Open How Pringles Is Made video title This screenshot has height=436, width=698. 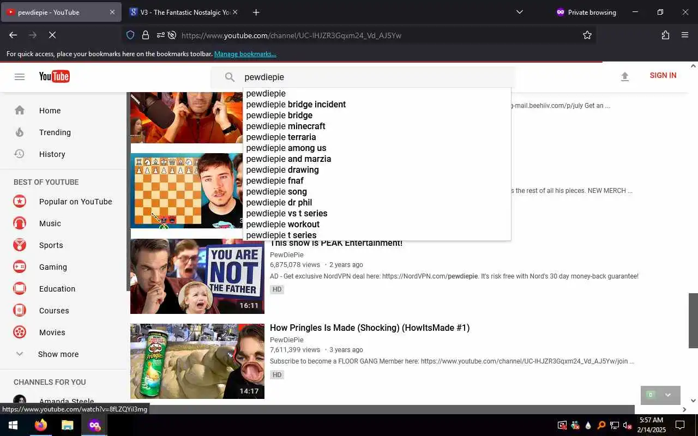[370, 328]
